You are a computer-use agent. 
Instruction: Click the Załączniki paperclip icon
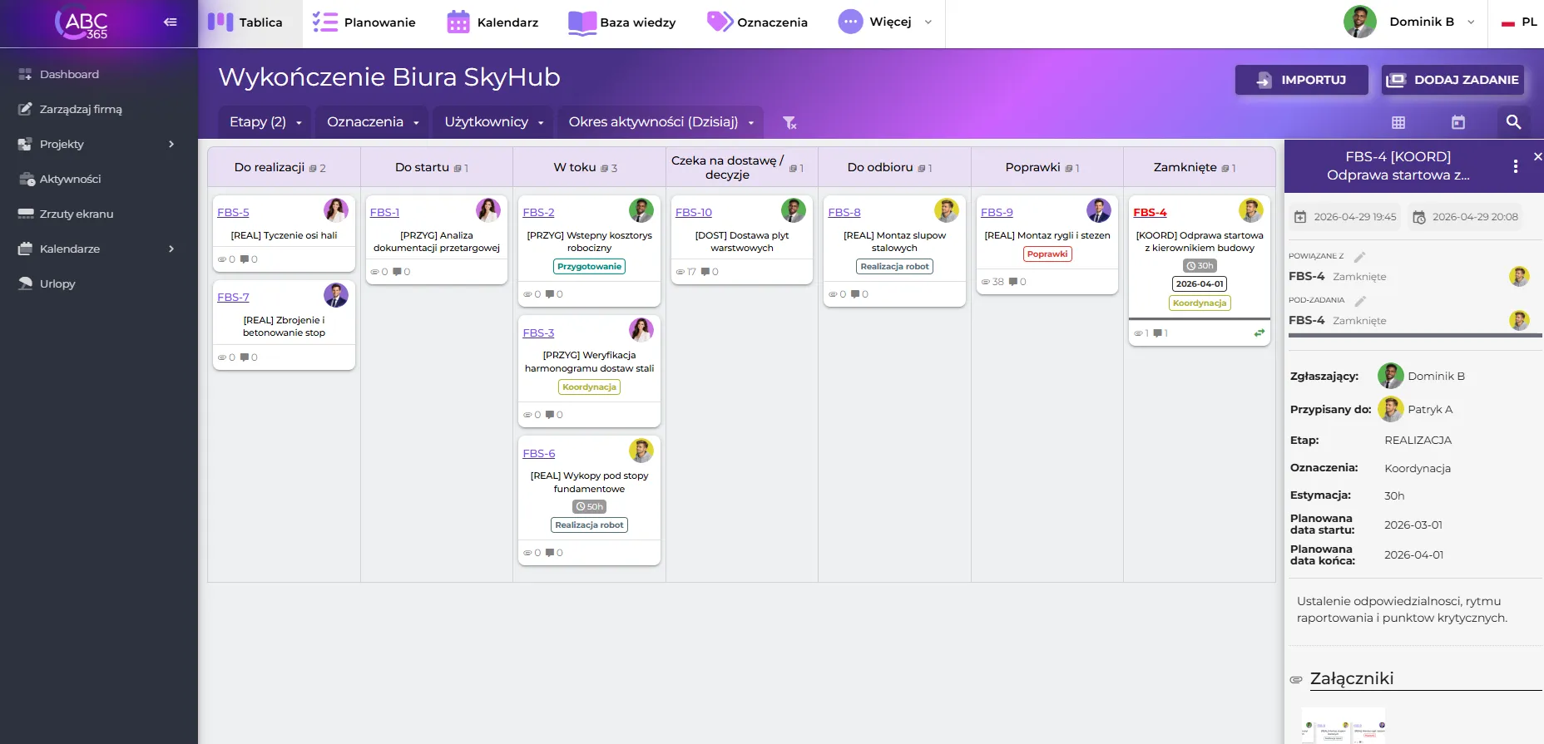tap(1295, 680)
